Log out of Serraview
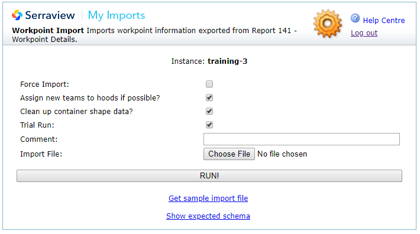This screenshot has height=234, width=420. (x=364, y=33)
